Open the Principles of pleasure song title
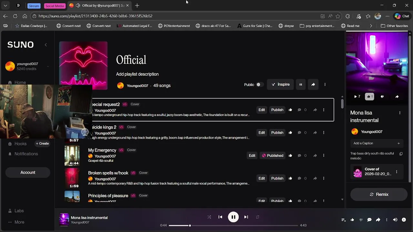413x232 pixels. [x=108, y=196]
